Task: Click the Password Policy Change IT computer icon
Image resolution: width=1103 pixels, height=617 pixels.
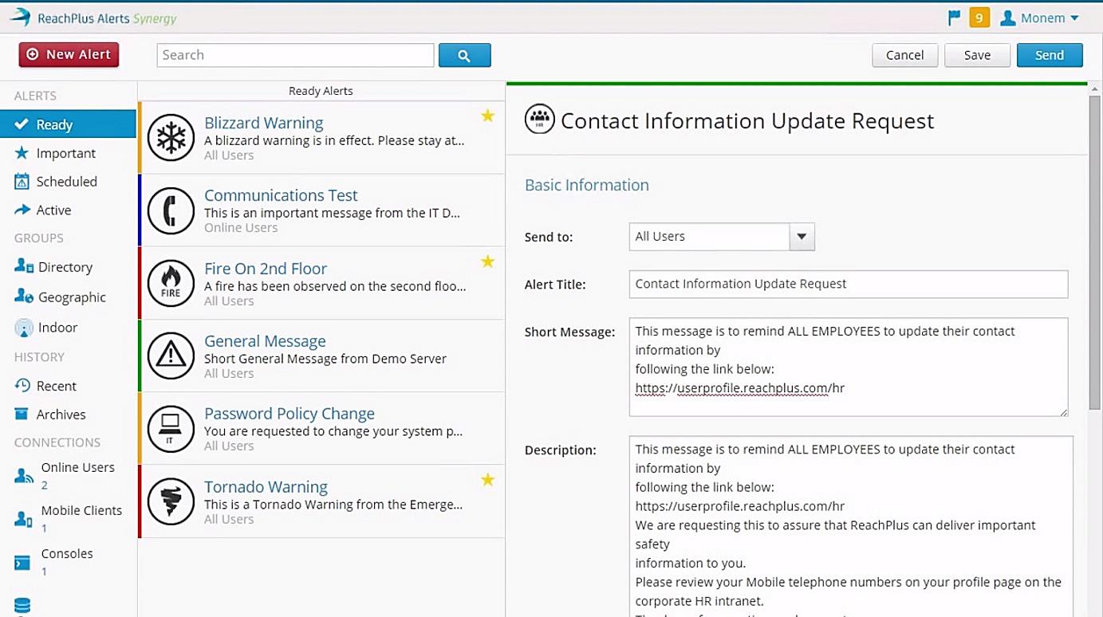Action: 171,427
